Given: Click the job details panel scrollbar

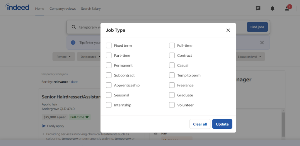Looking at the screenshot, I should (x=283, y=124).
